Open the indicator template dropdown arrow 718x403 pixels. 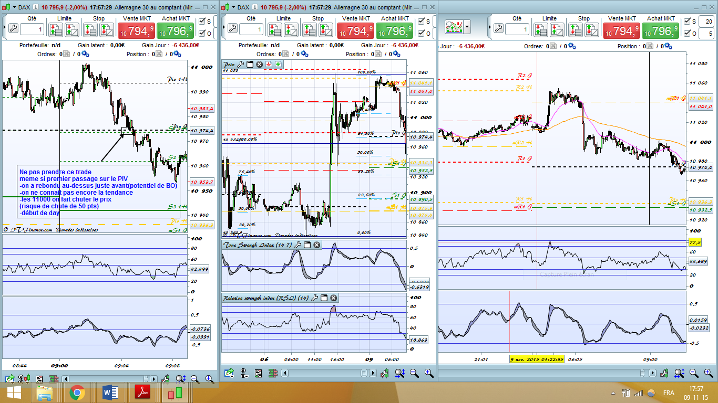pos(467,27)
